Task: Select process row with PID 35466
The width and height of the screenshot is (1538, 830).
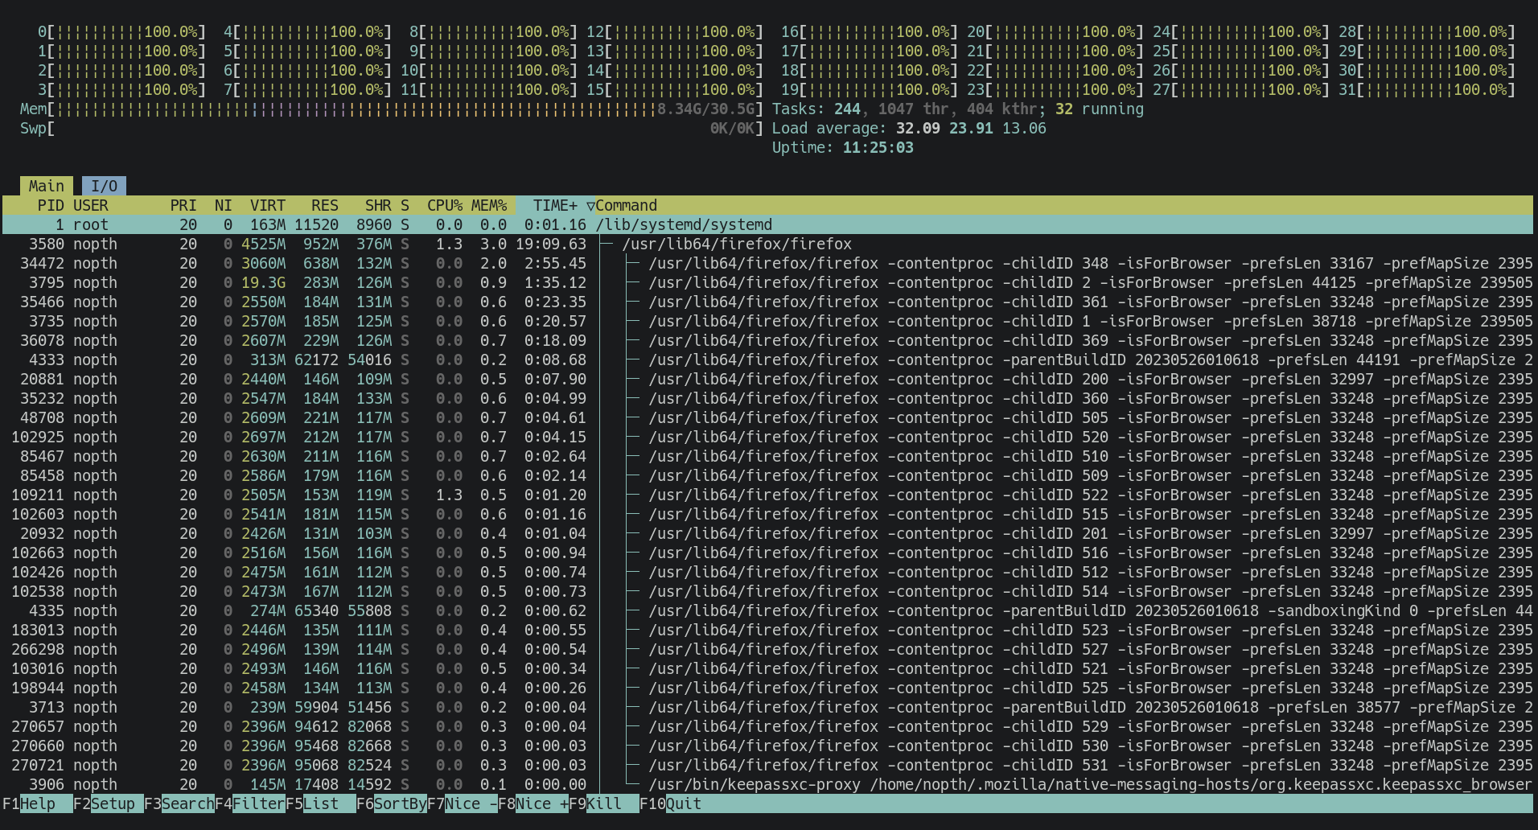Action: tap(768, 302)
